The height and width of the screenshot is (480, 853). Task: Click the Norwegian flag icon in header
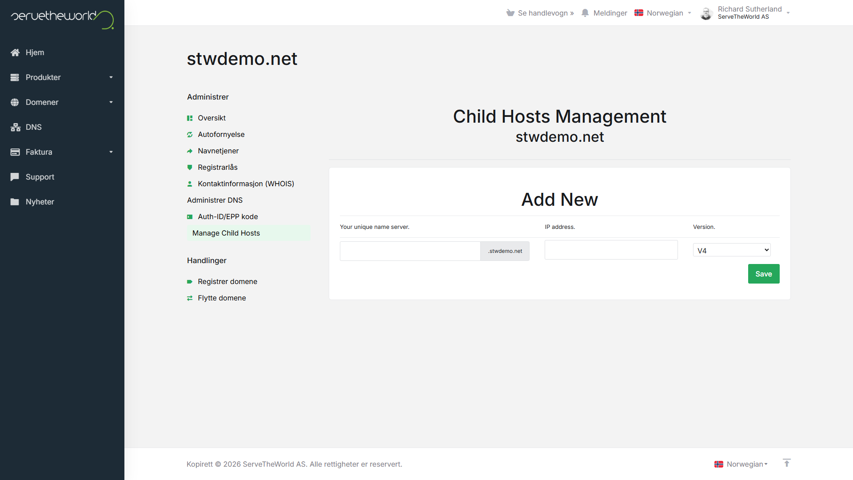[x=639, y=13]
